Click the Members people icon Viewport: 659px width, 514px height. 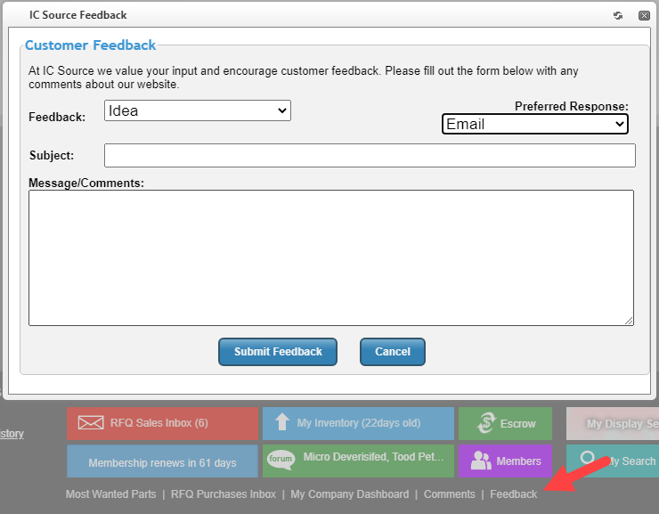481,461
